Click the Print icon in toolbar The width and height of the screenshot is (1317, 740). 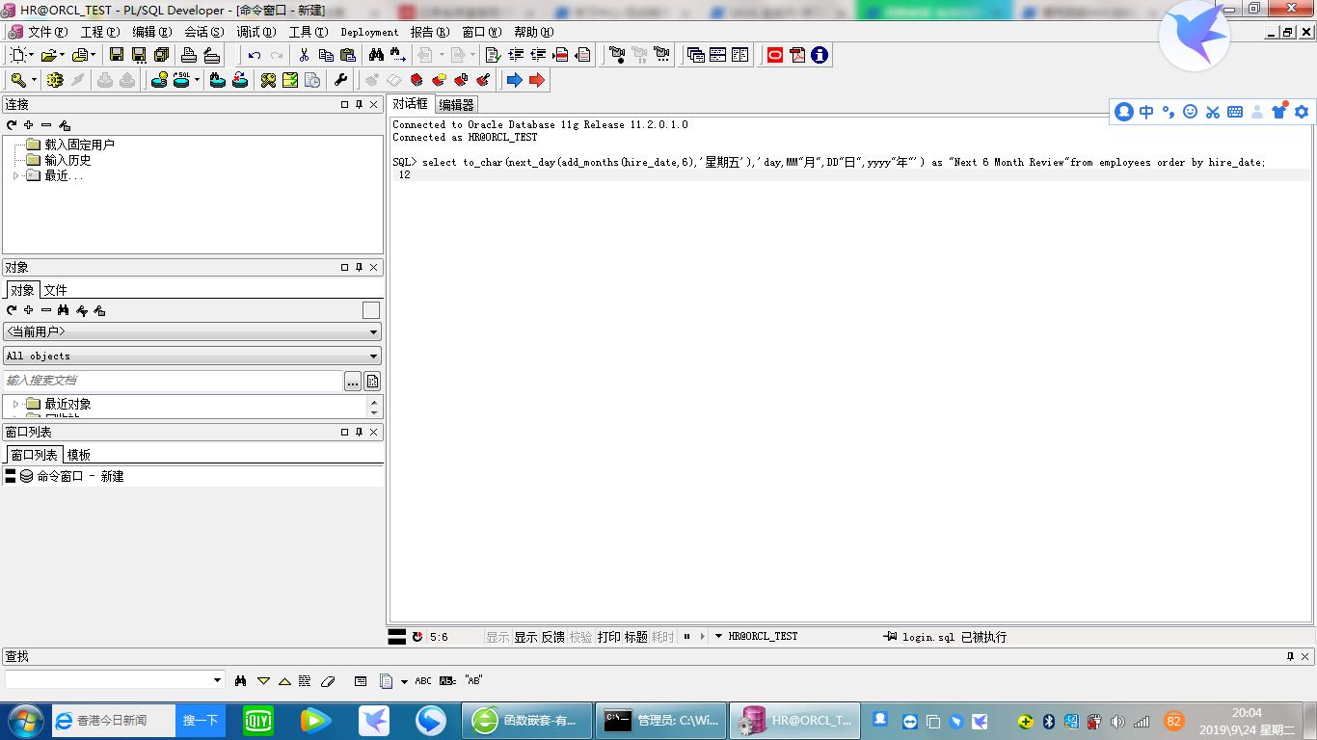(x=189, y=55)
